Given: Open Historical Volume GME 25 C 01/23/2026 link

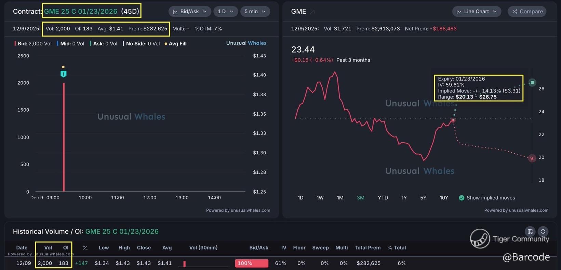Looking at the screenshot, I should click(122, 231).
